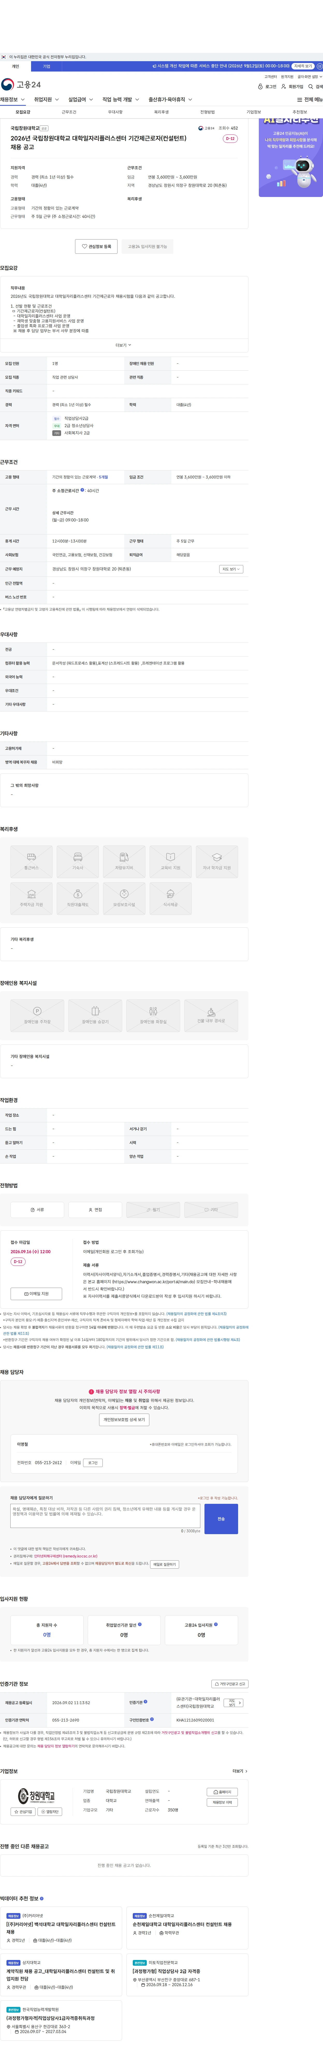Click the 장애인용 주차장 icon

pos(37,1016)
